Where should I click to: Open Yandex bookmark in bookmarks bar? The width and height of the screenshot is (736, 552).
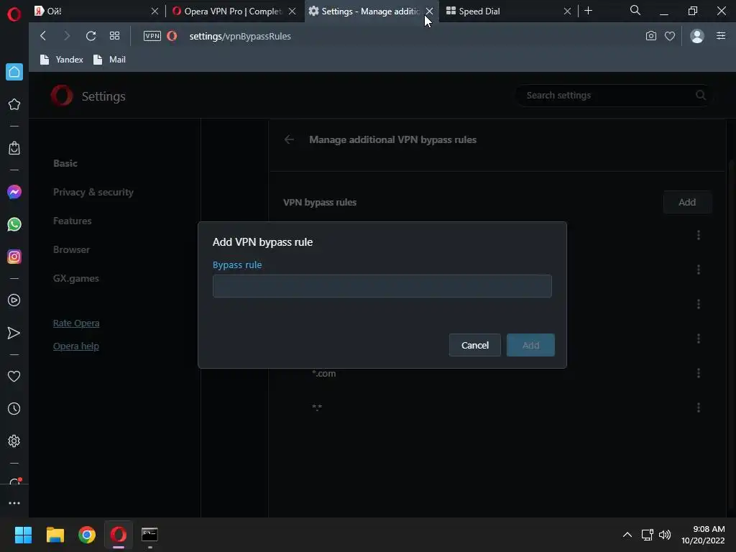pyautogui.click(x=62, y=60)
